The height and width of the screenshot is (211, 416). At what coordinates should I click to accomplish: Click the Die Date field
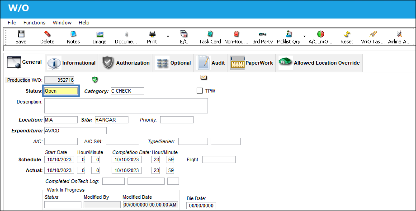click(x=201, y=206)
